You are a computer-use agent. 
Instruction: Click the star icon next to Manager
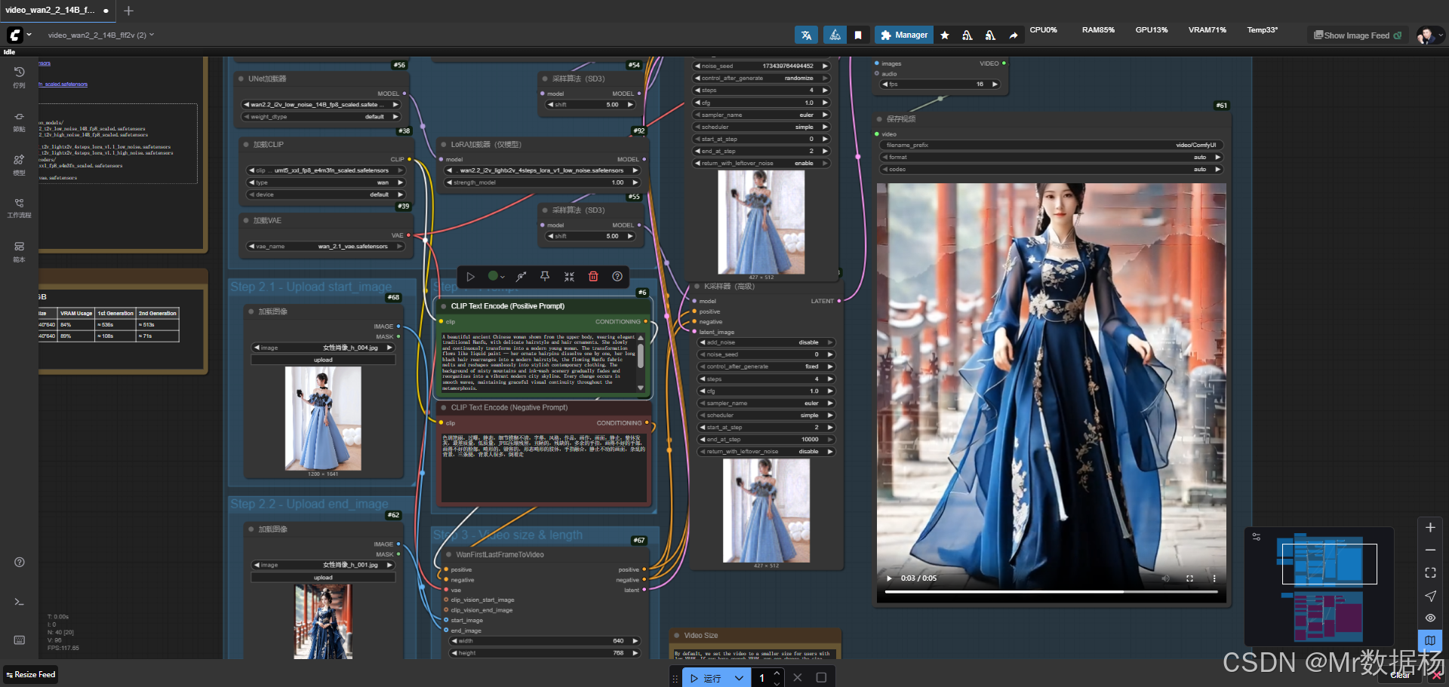[x=945, y=35]
